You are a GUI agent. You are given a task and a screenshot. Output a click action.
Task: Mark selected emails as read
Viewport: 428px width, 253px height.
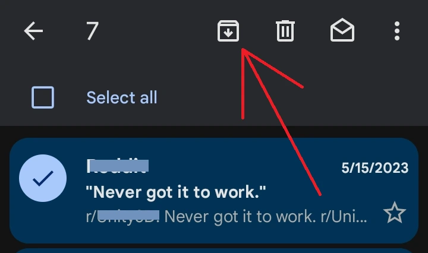point(342,30)
